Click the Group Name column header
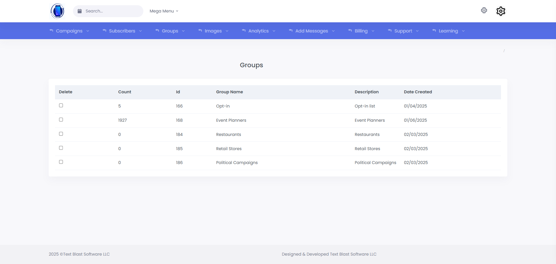 click(229, 92)
